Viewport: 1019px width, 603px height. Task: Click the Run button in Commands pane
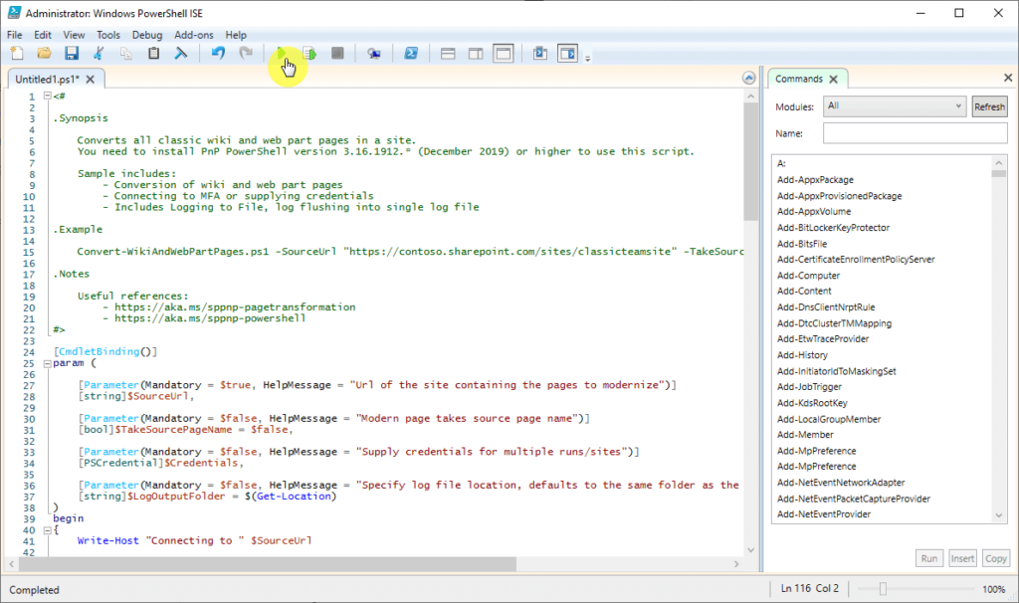click(929, 558)
